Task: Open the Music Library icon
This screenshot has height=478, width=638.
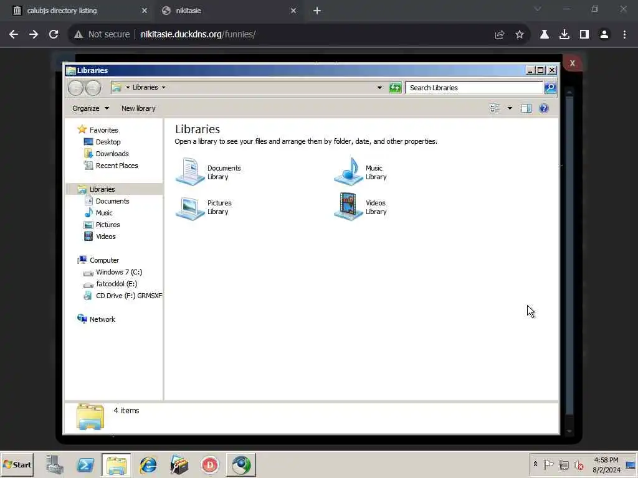Action: 348,172
